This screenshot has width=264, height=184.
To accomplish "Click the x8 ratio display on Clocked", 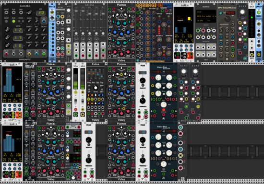I will tap(18, 46).
